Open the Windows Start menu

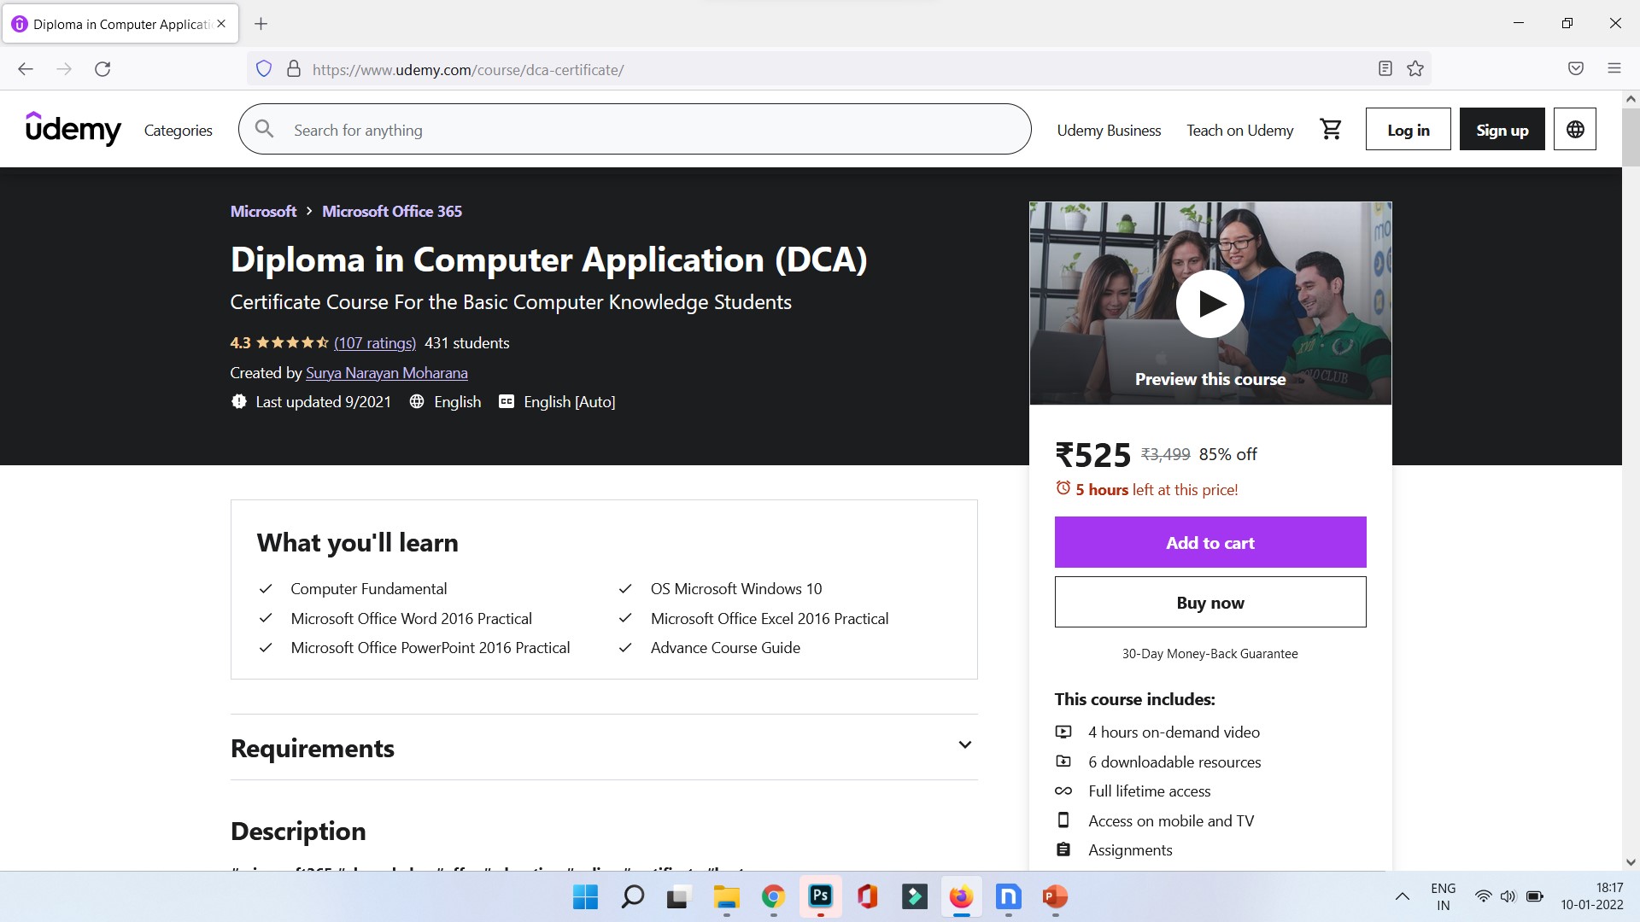[585, 897]
